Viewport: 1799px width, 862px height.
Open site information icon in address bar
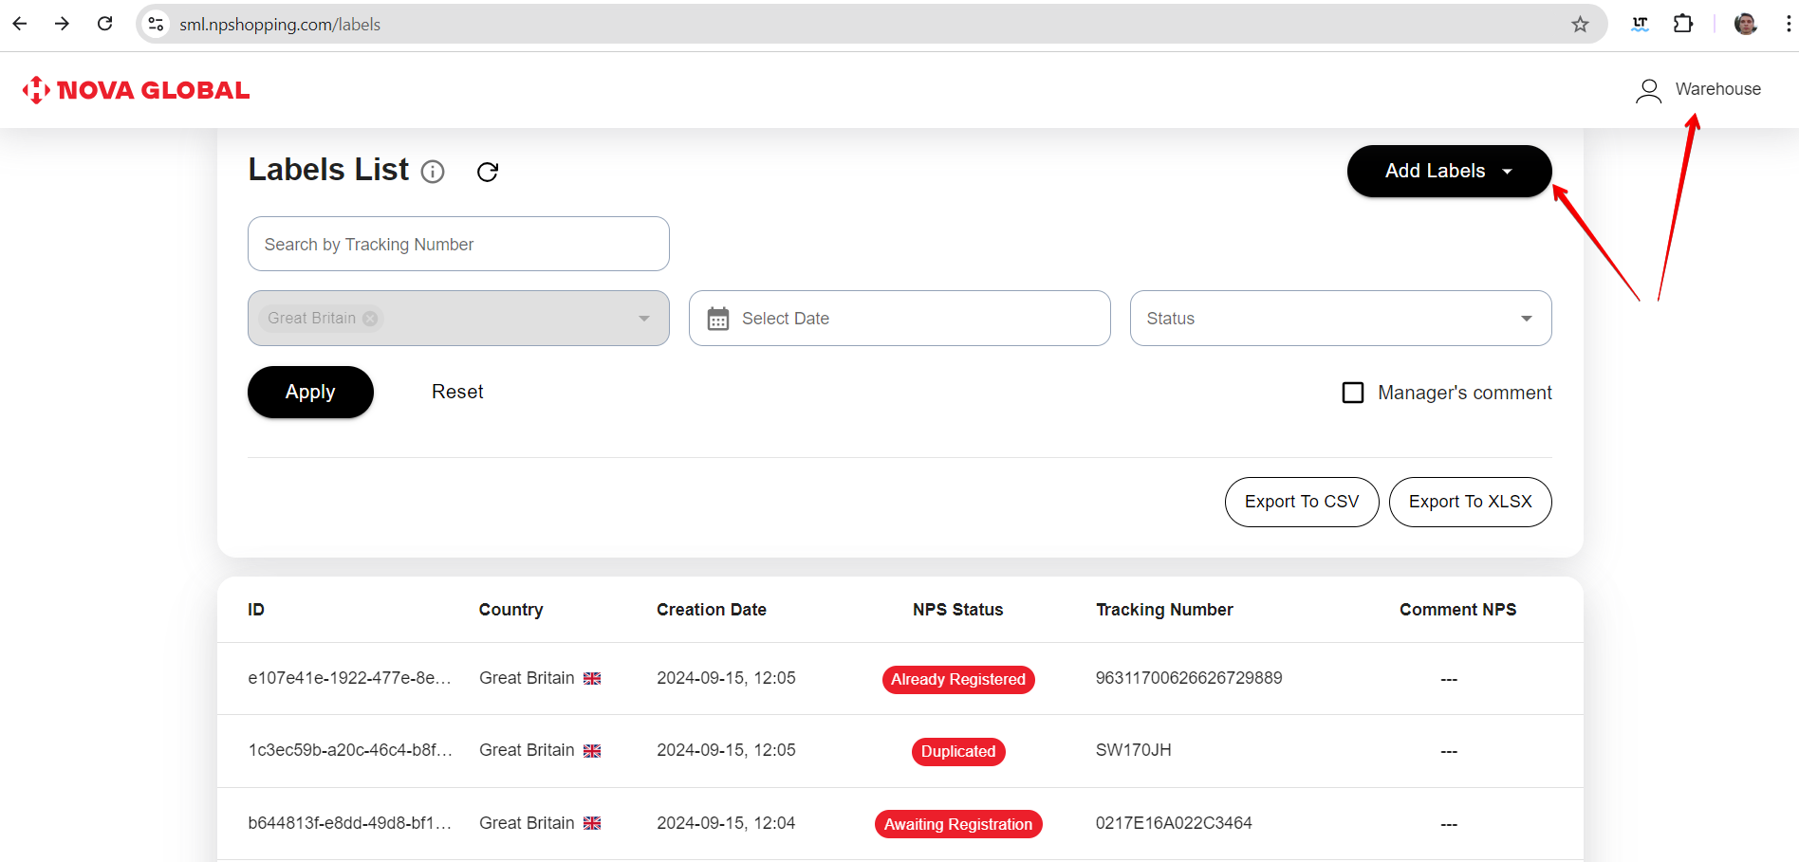tap(157, 24)
